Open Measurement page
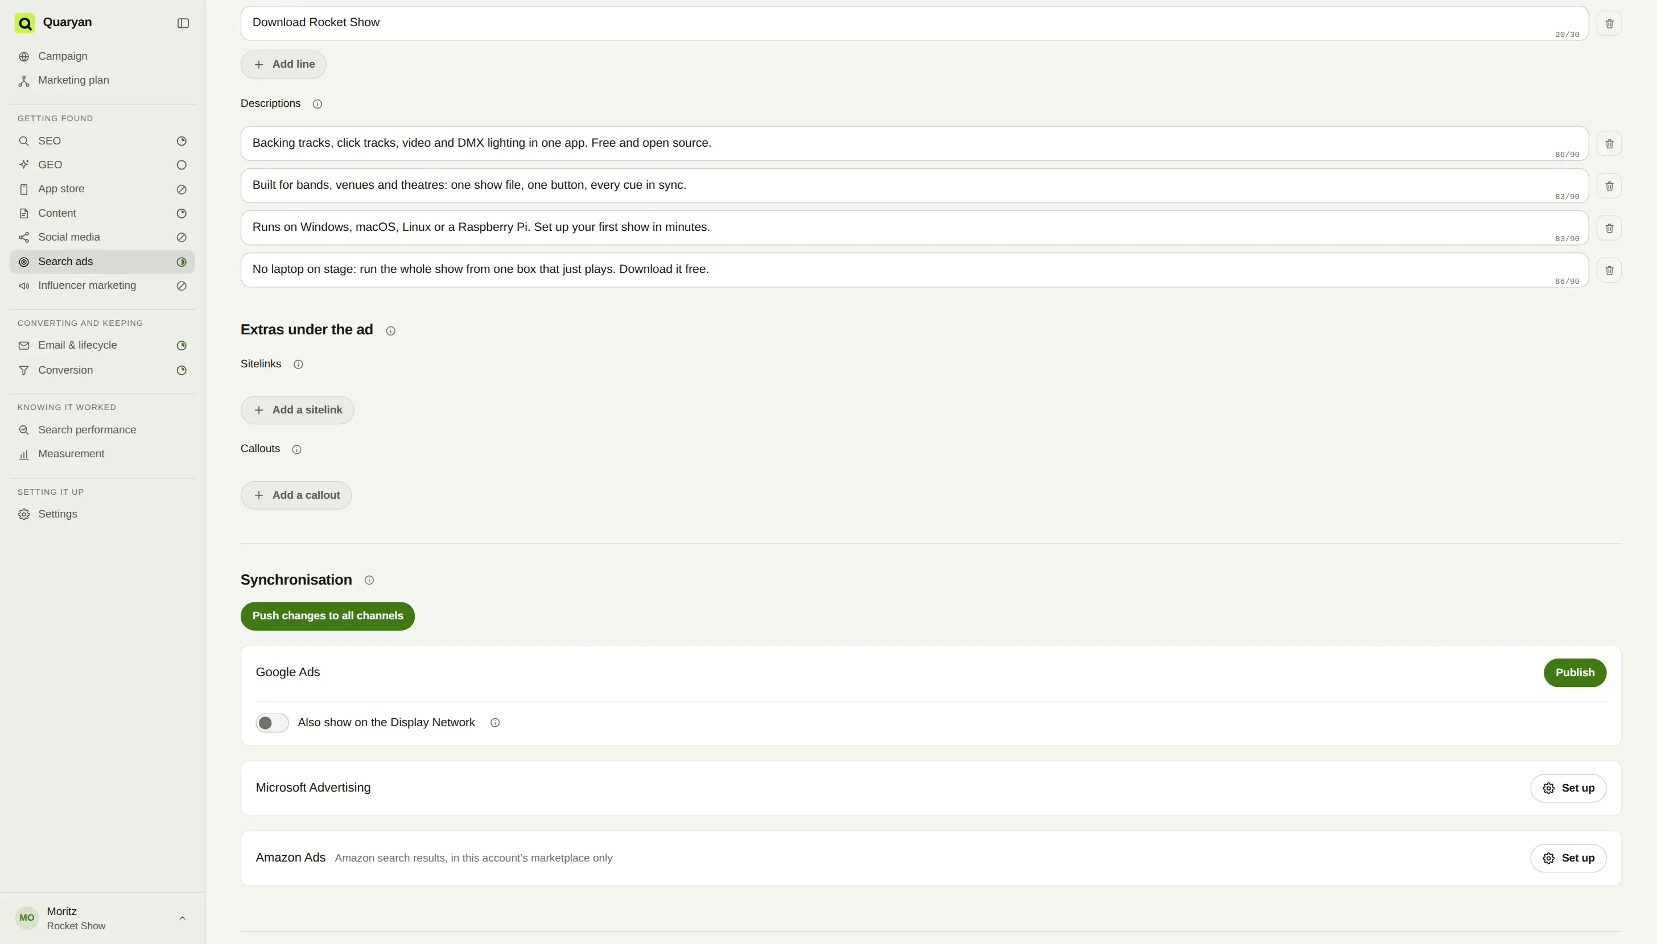Viewport: 1657px width, 944px height. tap(102, 454)
